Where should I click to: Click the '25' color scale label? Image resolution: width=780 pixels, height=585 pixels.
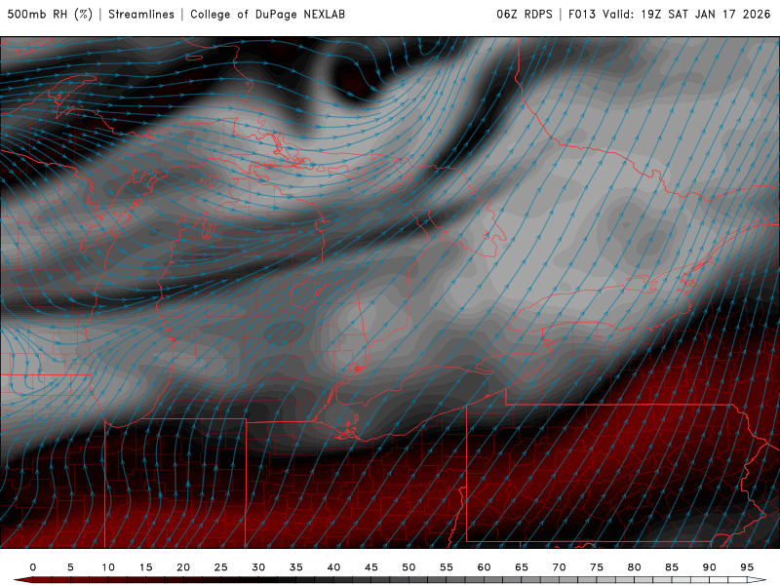pyautogui.click(x=221, y=567)
